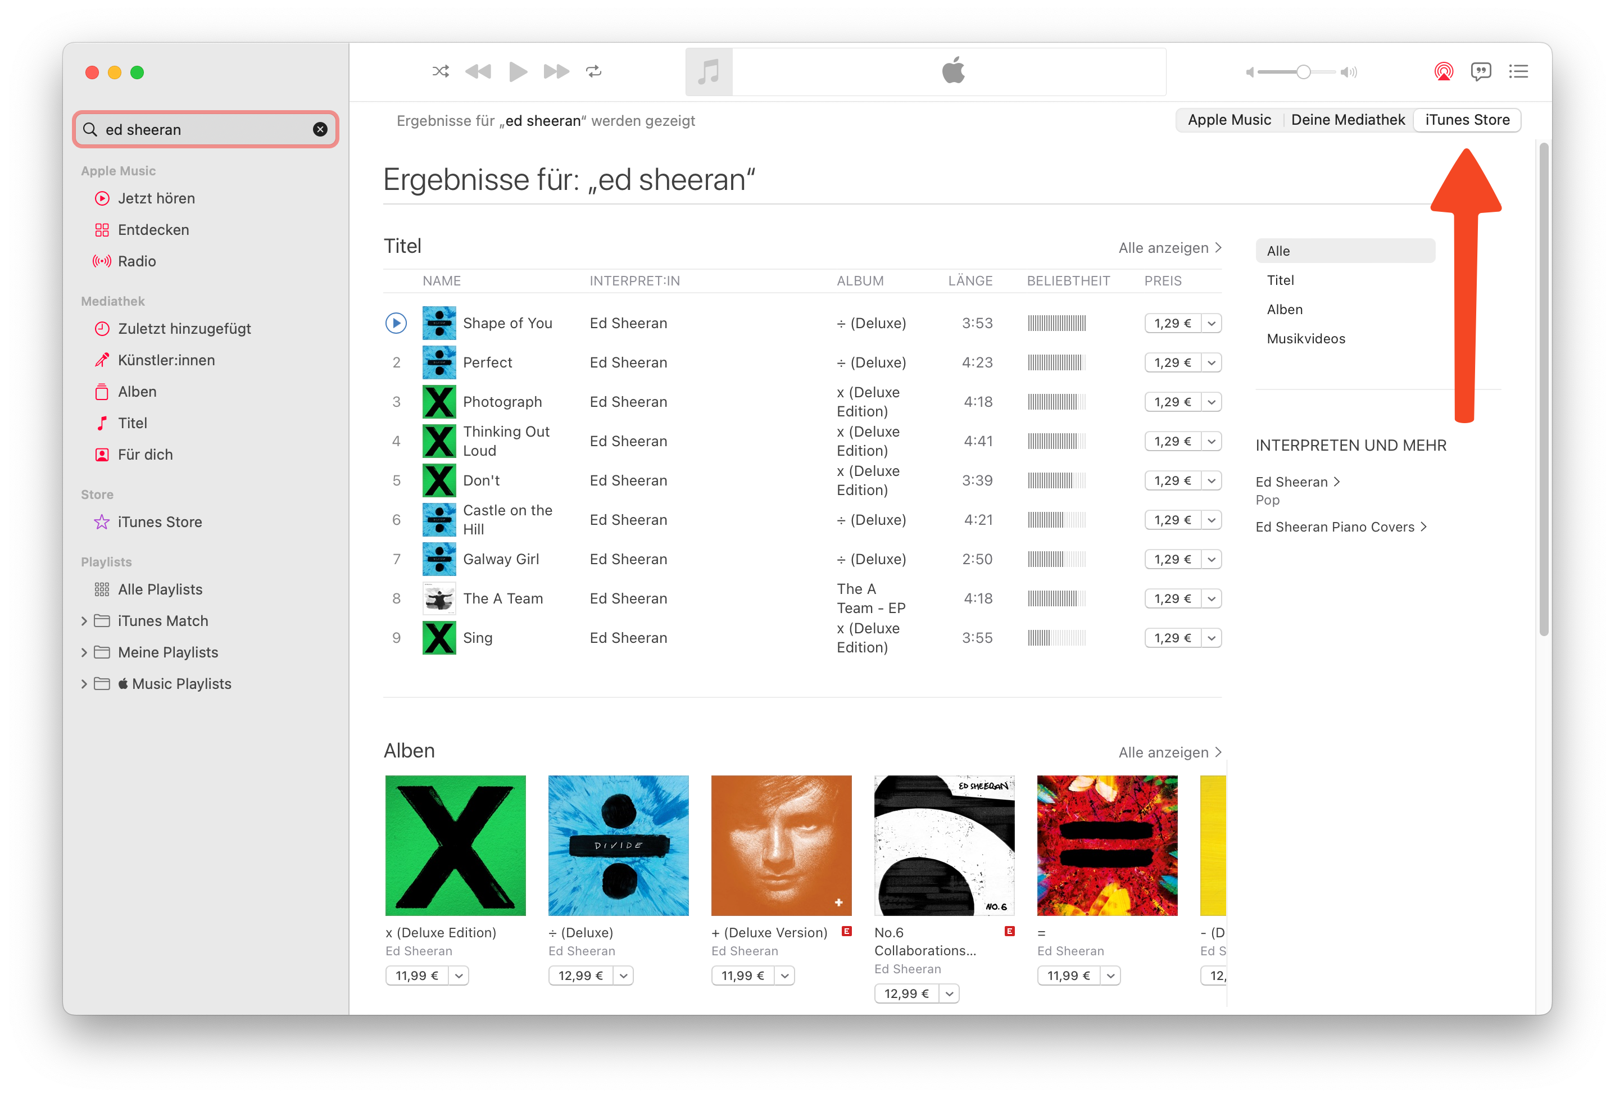Click the AirPlay audio icon
Image resolution: width=1615 pixels, height=1098 pixels.
point(1444,71)
